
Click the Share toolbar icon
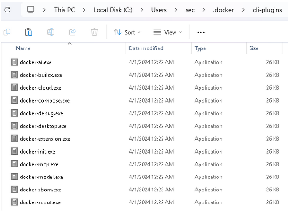pyautogui.click(x=73, y=32)
